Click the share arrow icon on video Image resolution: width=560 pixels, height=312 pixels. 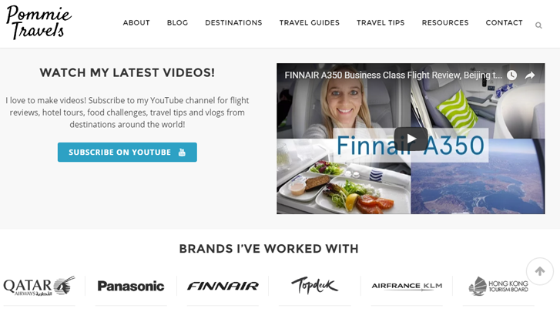(530, 75)
